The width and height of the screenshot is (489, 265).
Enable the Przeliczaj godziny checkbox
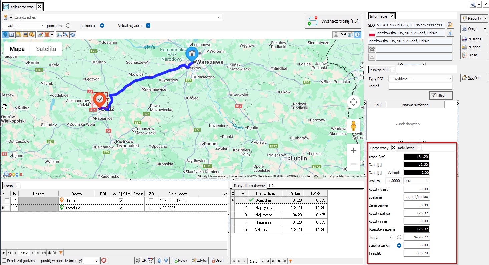click(x=4, y=260)
